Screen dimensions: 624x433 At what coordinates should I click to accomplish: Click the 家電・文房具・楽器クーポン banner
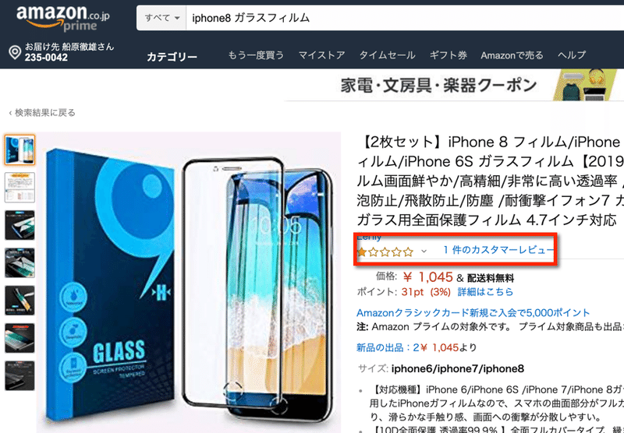pyautogui.click(x=454, y=85)
